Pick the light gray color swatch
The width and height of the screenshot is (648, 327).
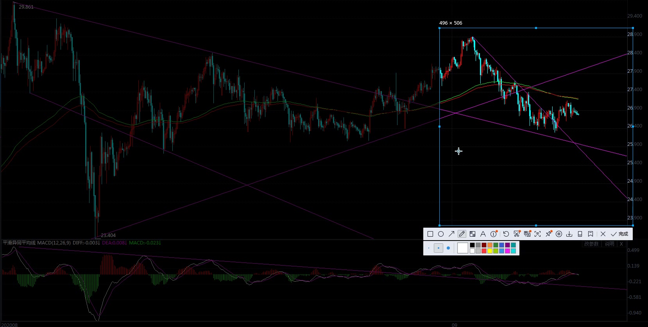tap(478, 251)
